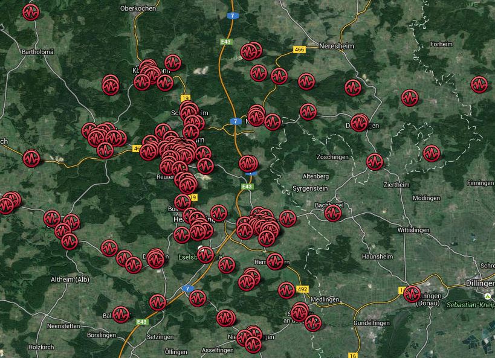This screenshot has width=495, height=358.
Task: Select the marker on the 466 road at the left map edge
Action: click(x=31, y=158)
